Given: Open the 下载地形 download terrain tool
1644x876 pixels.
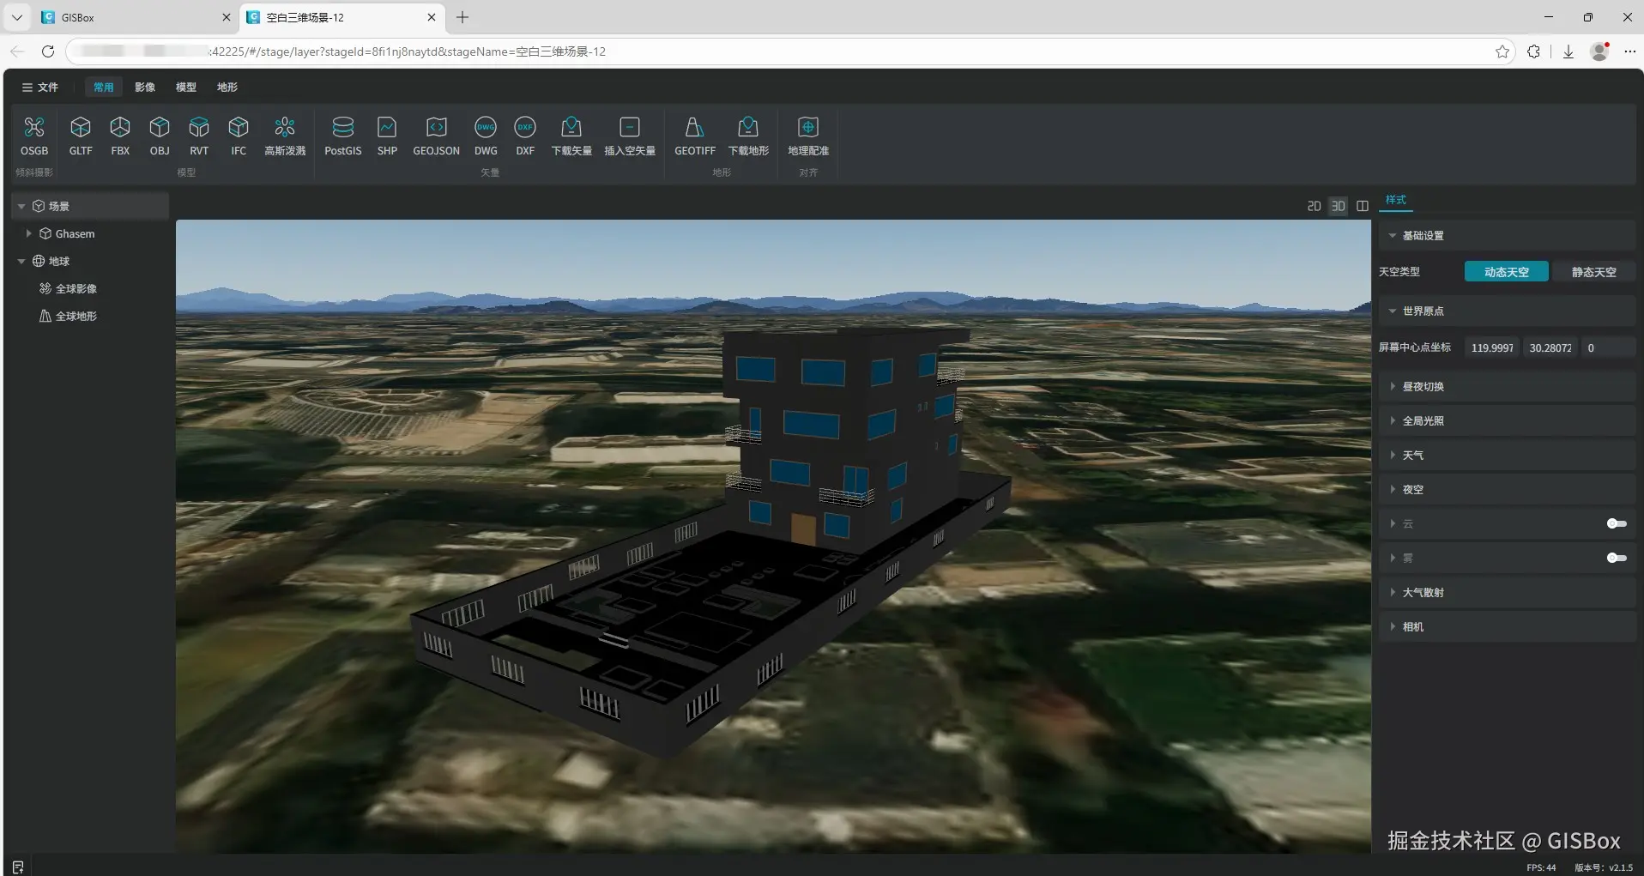Looking at the screenshot, I should pyautogui.click(x=748, y=136).
